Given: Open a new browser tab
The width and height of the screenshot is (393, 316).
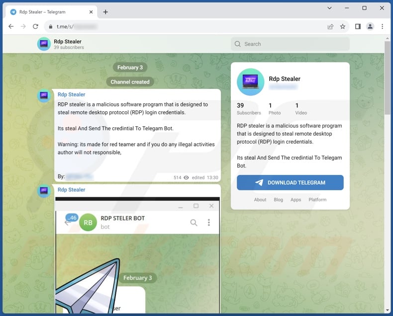Looking at the screenshot, I should tap(105, 12).
